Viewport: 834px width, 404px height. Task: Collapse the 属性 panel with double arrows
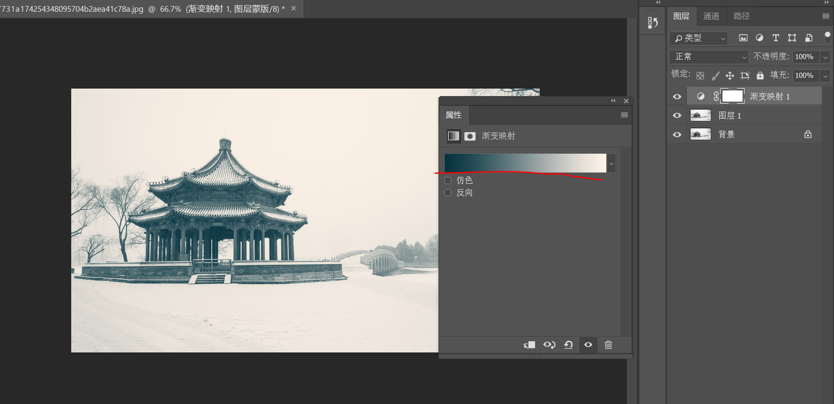(613, 101)
